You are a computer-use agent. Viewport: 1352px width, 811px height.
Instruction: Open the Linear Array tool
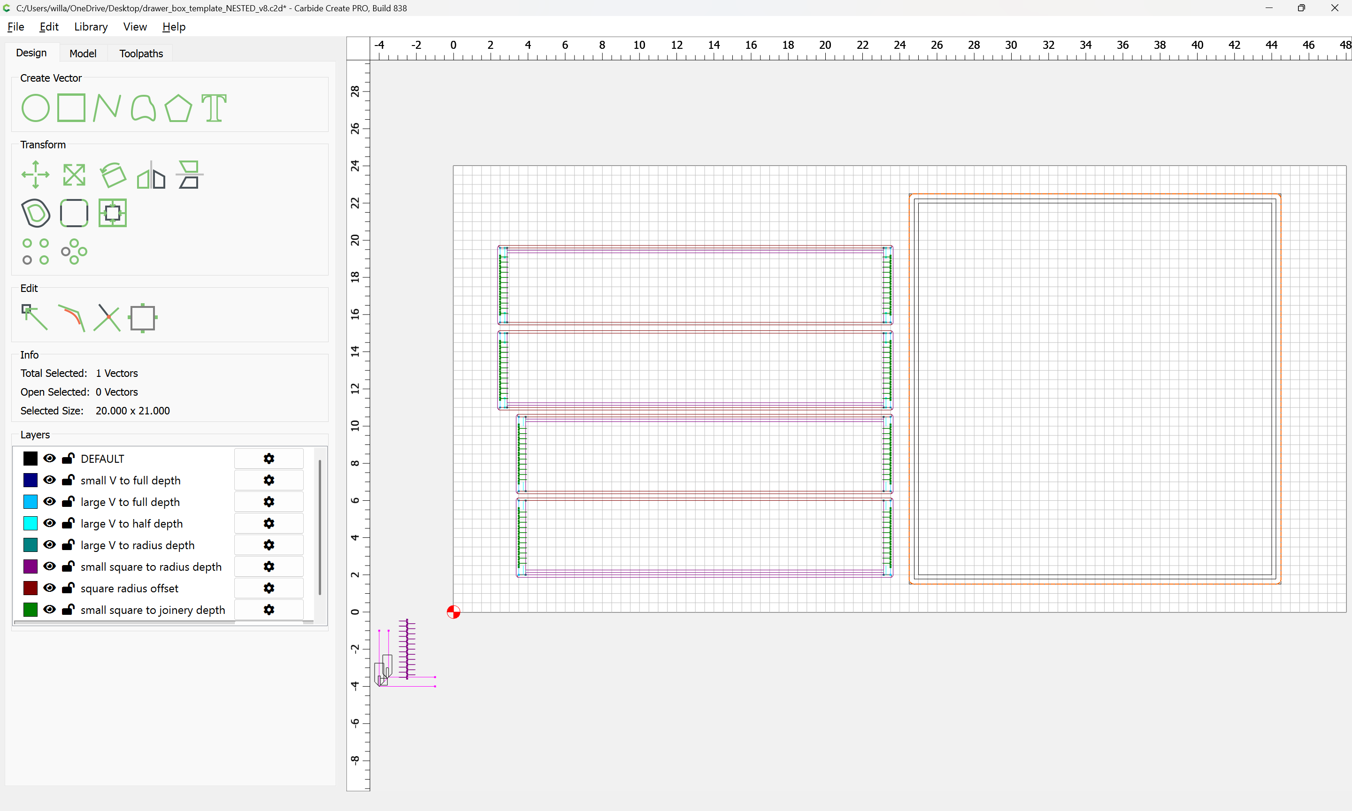(x=35, y=252)
